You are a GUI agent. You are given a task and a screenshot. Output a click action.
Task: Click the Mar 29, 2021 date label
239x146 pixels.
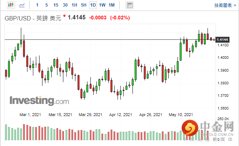(90, 115)
